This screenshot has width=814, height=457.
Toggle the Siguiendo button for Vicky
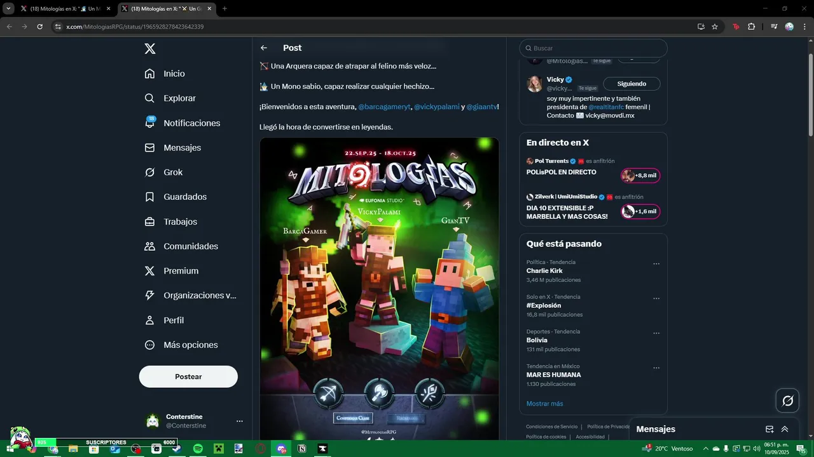tap(631, 84)
